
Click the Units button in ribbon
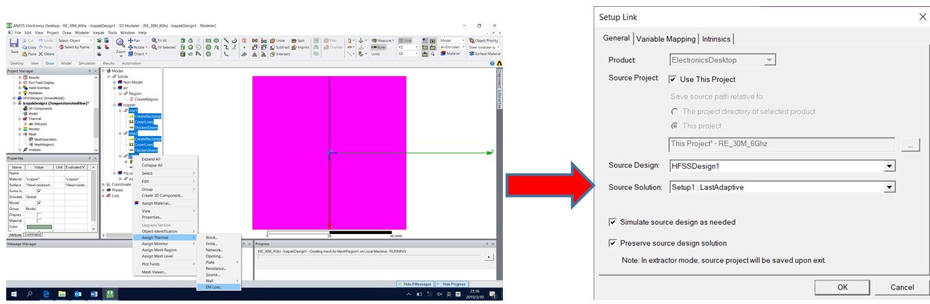point(376,54)
